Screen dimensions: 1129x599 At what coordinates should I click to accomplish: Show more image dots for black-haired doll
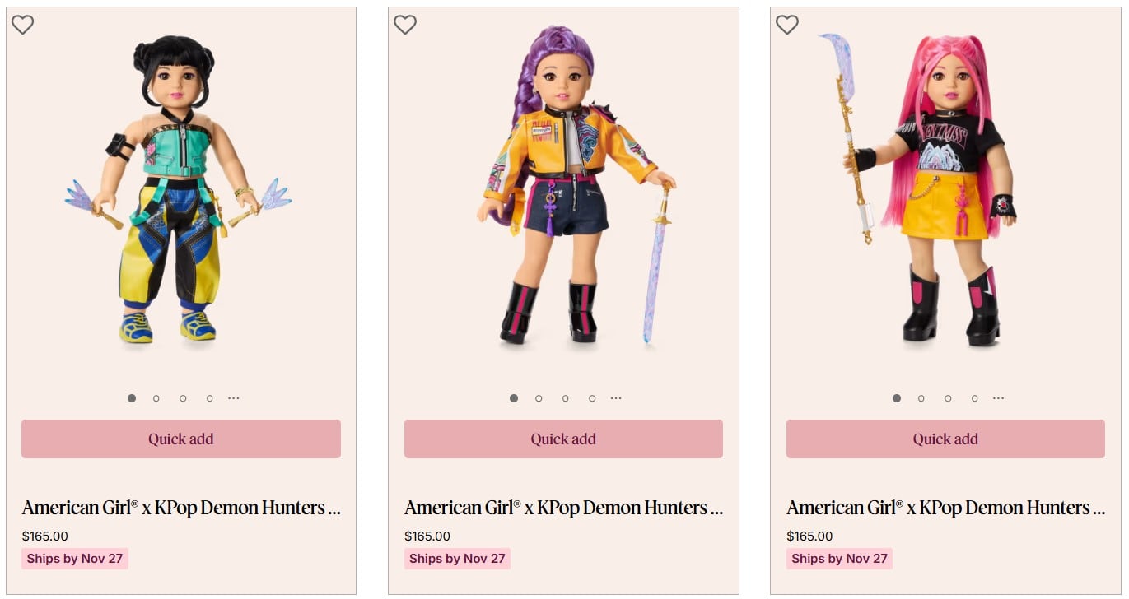234,398
